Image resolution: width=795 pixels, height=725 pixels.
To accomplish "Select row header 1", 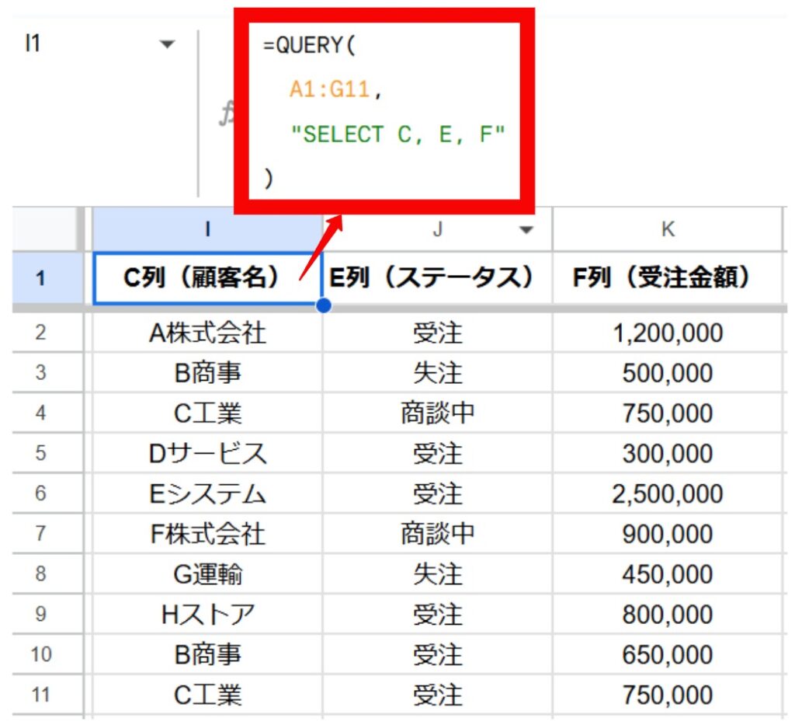I will coord(40,278).
